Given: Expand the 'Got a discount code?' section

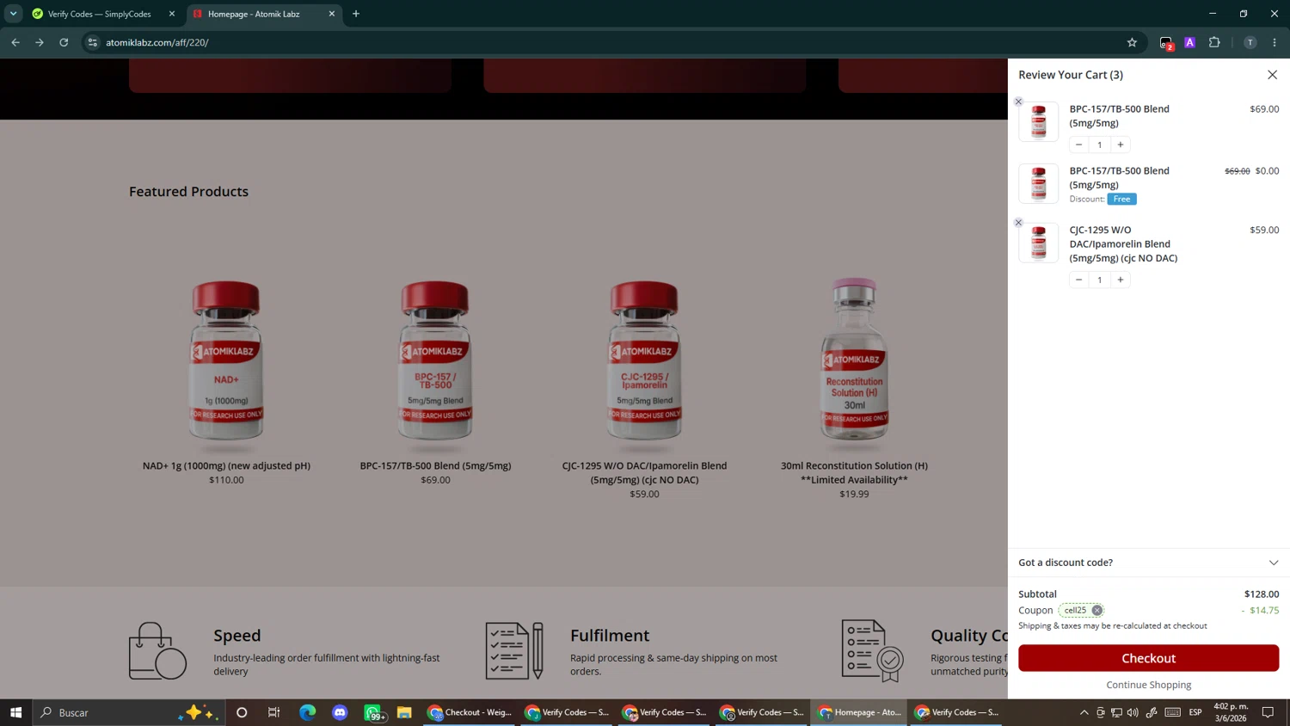Looking at the screenshot, I should 1148,563.
